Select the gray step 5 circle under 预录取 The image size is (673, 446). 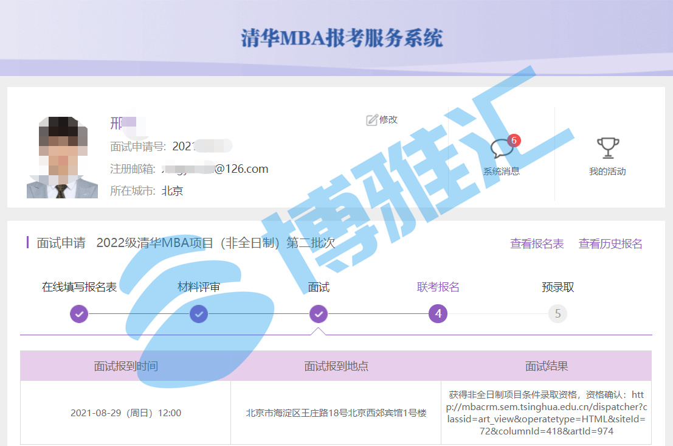557,314
